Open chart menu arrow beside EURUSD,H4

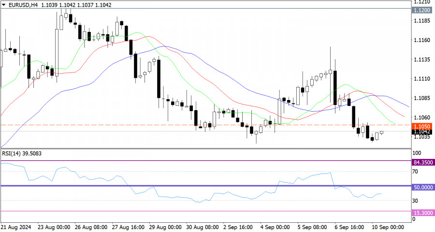(3, 5)
